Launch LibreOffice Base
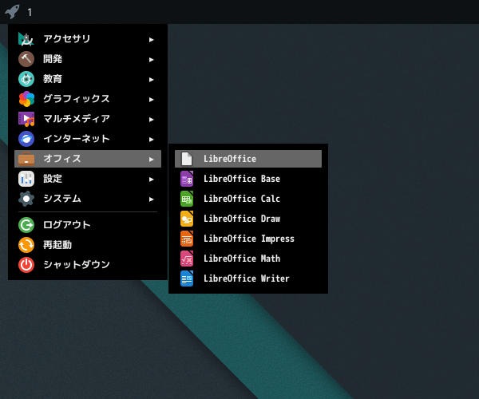 tap(248, 179)
